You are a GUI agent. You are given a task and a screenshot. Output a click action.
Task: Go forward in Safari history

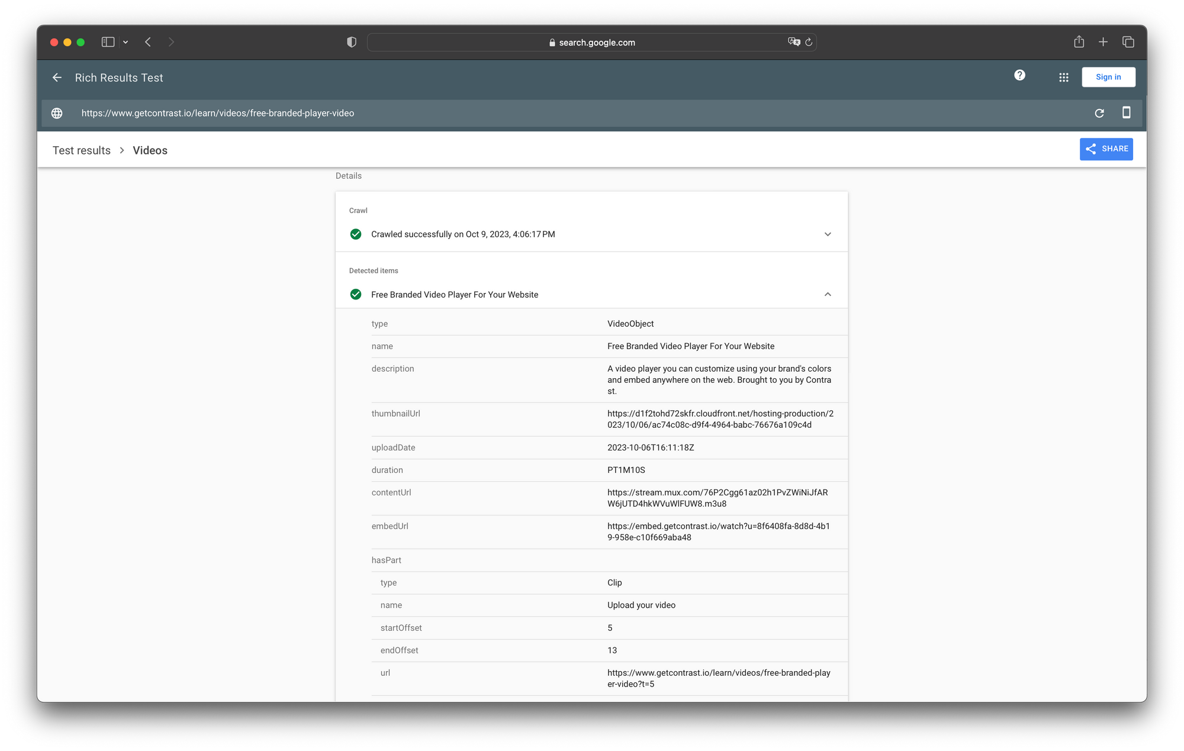[x=171, y=42]
